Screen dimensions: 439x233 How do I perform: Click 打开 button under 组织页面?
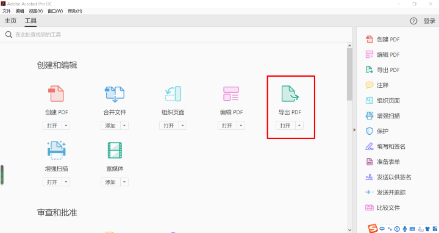170,126
